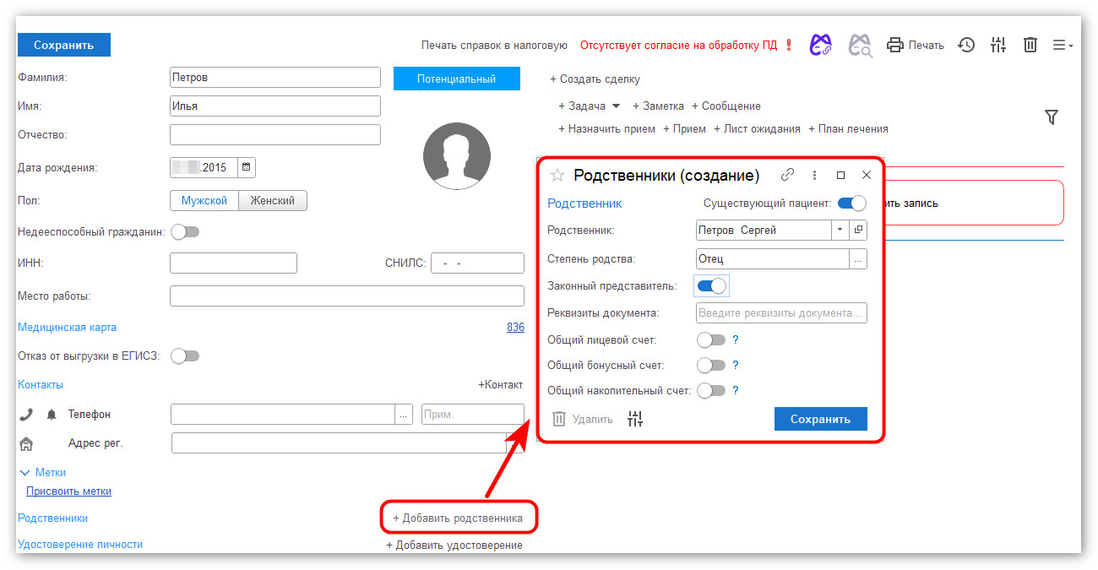Click Печать справок в налоговую
The height and width of the screenshot is (570, 1098).
click(x=494, y=45)
